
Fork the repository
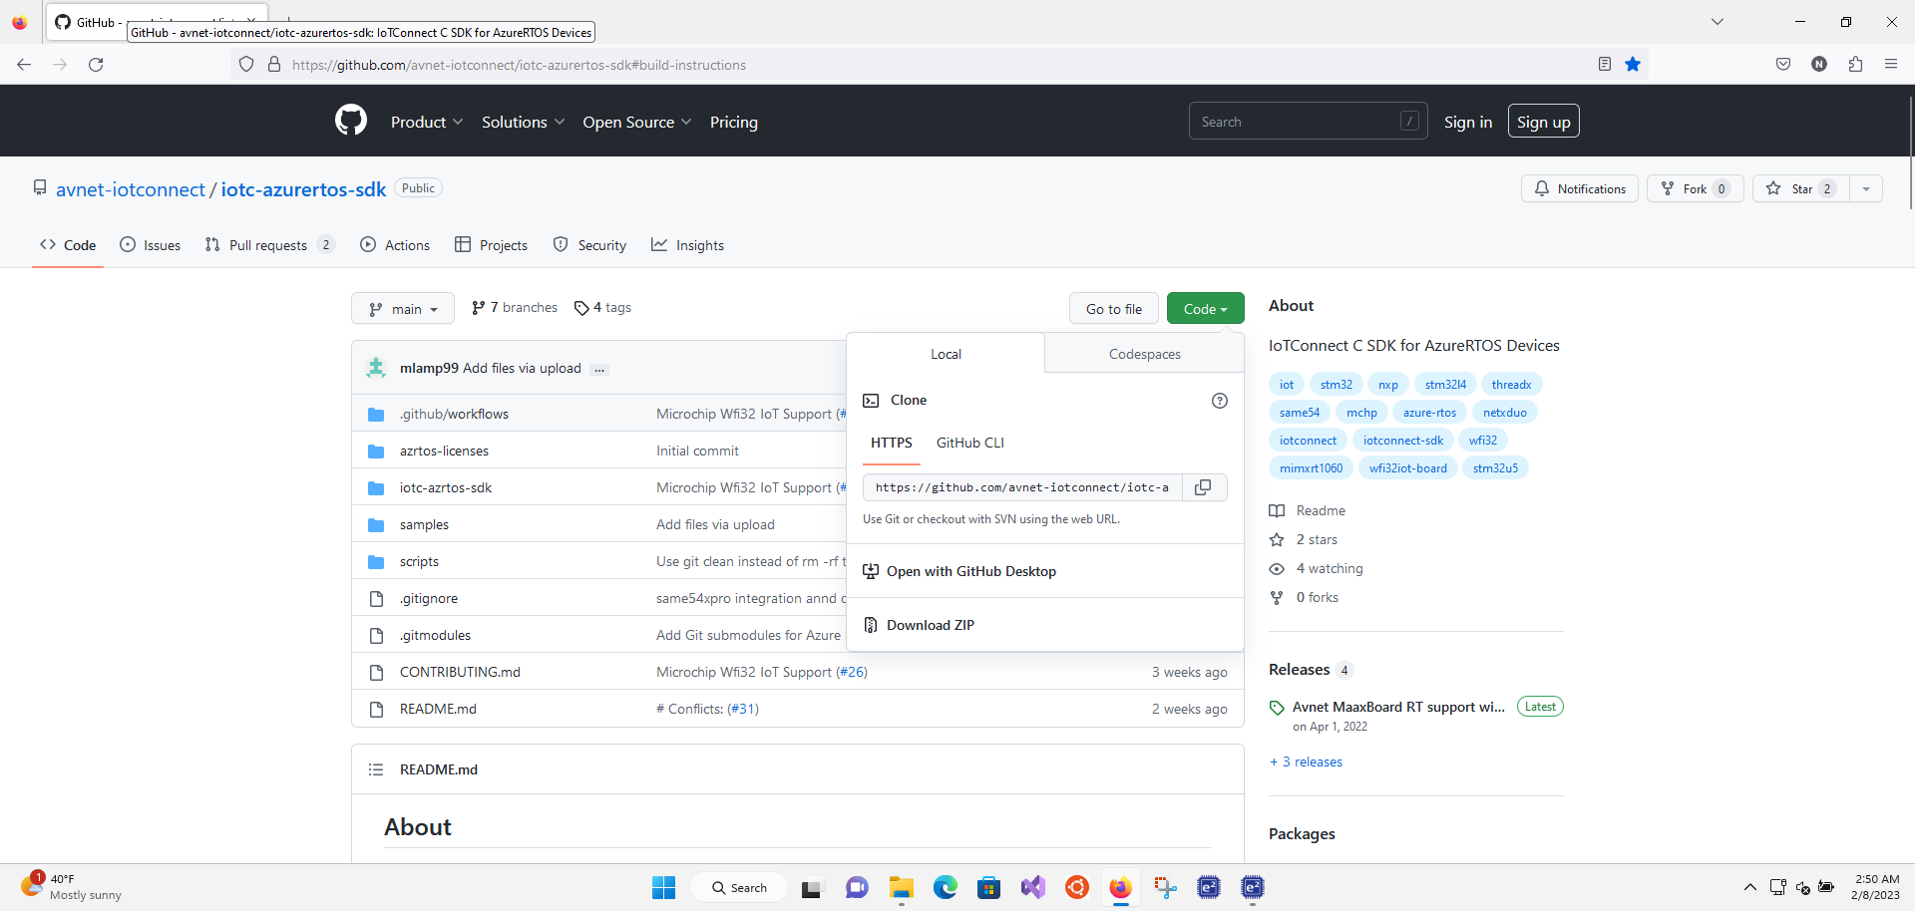[x=1696, y=188]
